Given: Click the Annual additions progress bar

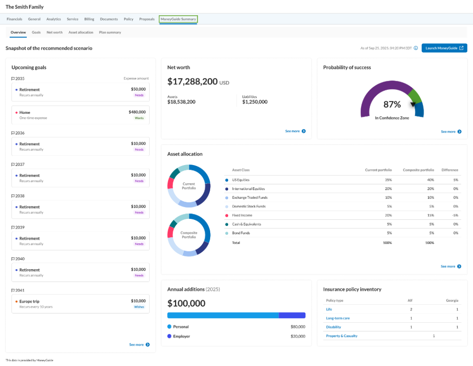Looking at the screenshot, I should pos(236,315).
